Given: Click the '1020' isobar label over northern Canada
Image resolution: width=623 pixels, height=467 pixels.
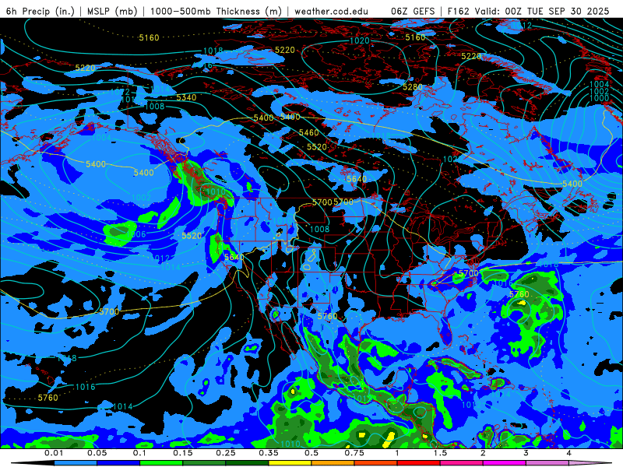Looking at the screenshot, I should click(x=359, y=40).
